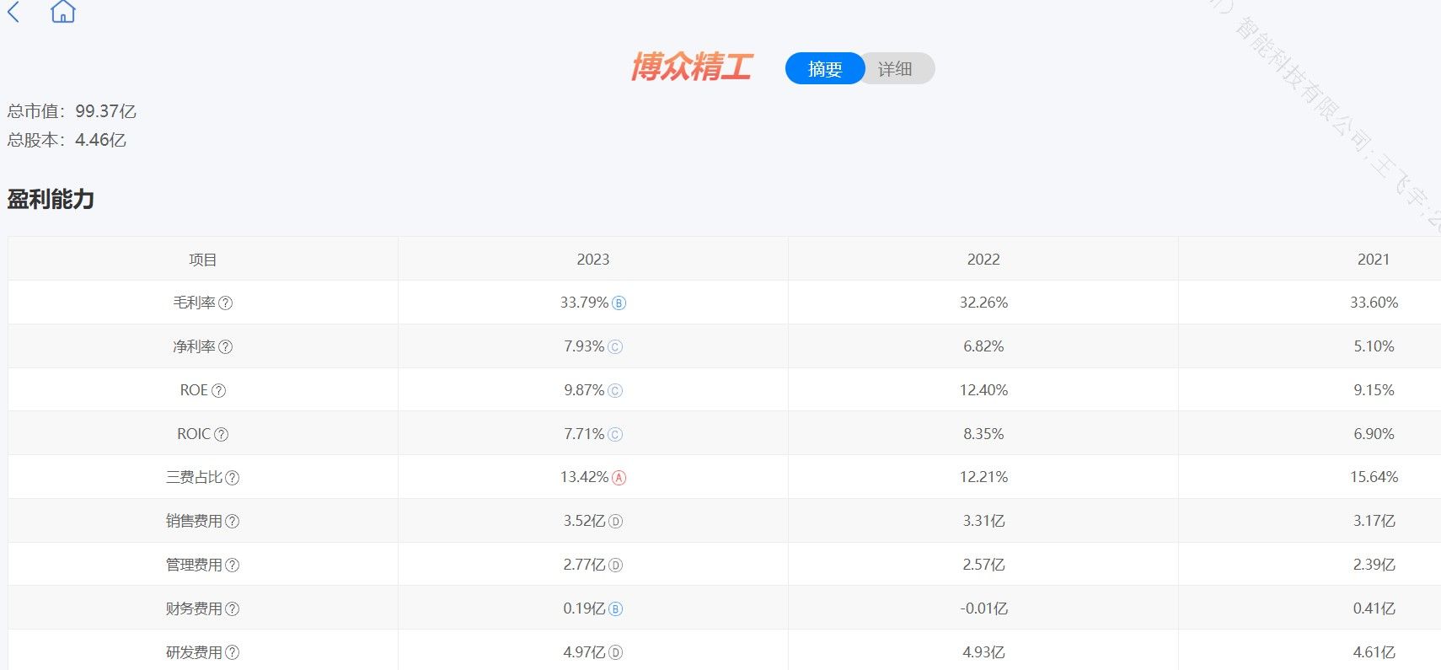Click the 2022 研发费用 value 4.93亿

click(x=983, y=651)
